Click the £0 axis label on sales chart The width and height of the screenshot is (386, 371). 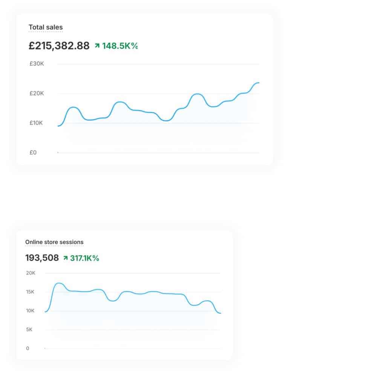pyautogui.click(x=33, y=152)
